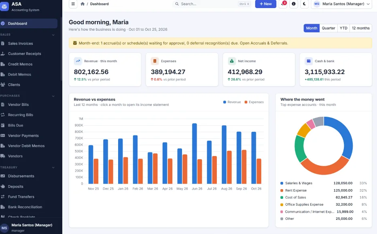Screen dimensions: 377x234
Task: Click Dashboard breadcrumb text
Action: point(99,4)
